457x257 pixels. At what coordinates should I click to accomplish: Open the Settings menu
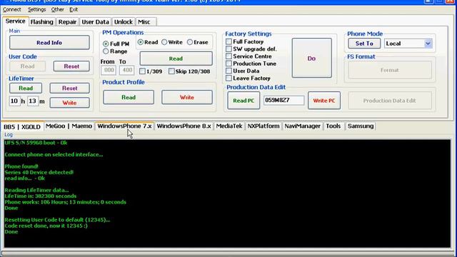(x=36, y=9)
